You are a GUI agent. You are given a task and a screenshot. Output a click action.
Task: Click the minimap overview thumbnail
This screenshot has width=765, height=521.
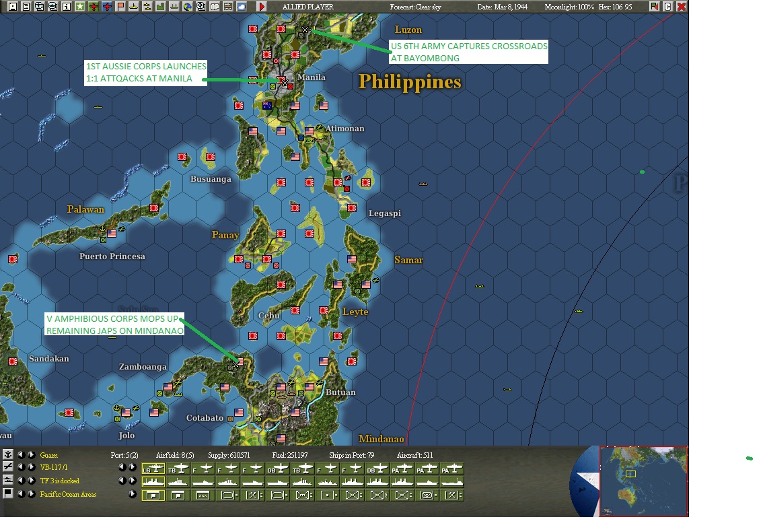(x=643, y=481)
